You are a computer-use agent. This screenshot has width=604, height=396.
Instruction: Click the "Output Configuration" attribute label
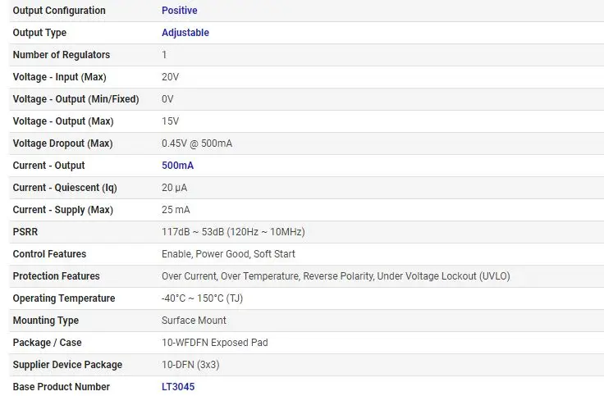tap(59, 11)
